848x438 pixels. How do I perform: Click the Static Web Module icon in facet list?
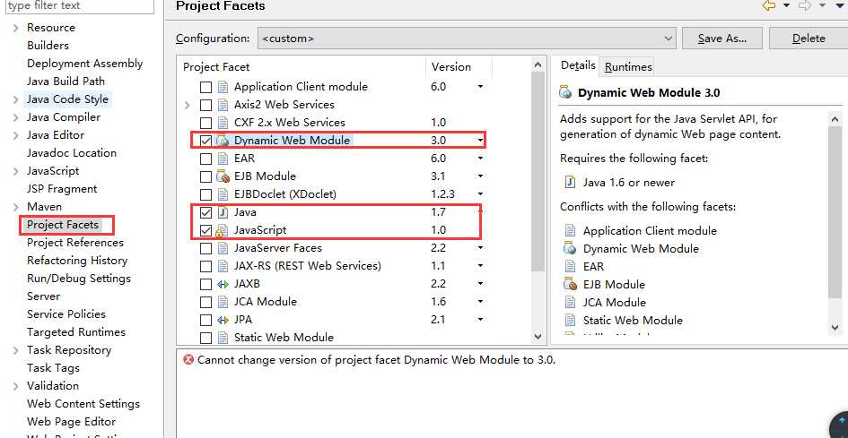tap(223, 338)
